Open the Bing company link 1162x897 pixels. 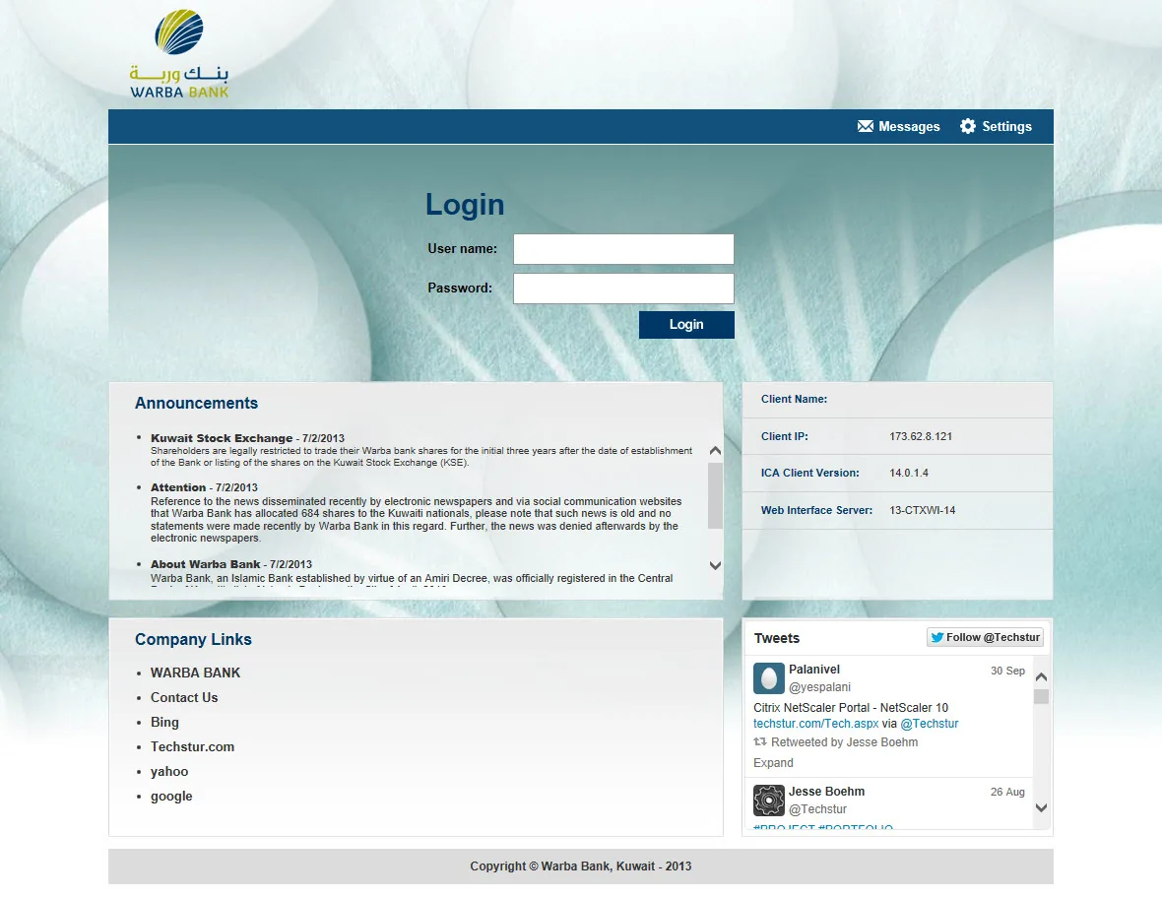(x=164, y=722)
